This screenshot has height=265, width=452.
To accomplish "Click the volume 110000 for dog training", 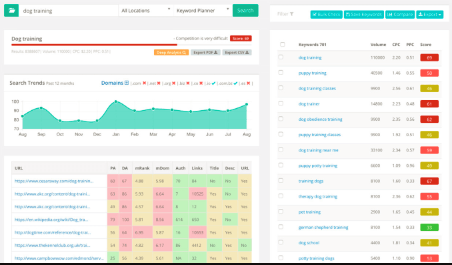I will 377,57.
